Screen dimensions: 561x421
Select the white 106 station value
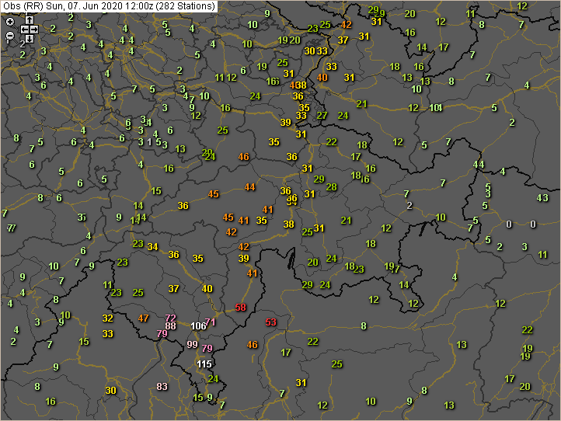(x=198, y=326)
